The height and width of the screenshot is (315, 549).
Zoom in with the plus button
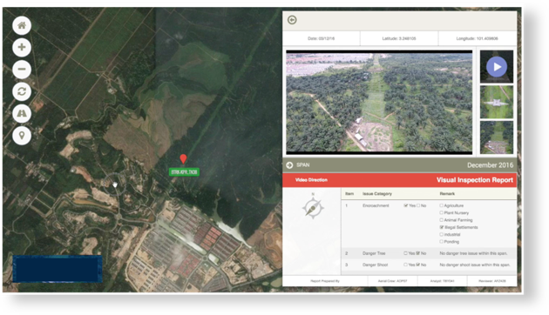(22, 47)
